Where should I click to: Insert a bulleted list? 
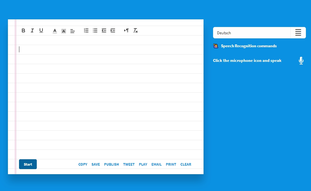(x=95, y=30)
